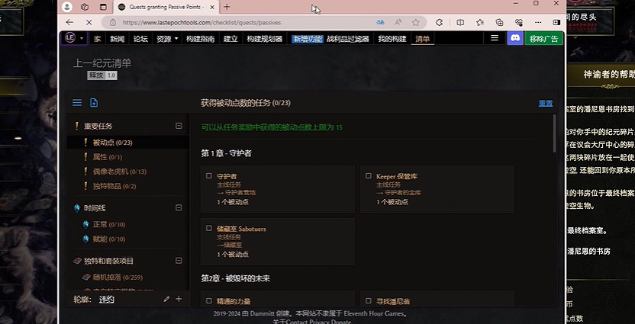Stop loading the page
The image size is (635, 324).
point(89,22)
